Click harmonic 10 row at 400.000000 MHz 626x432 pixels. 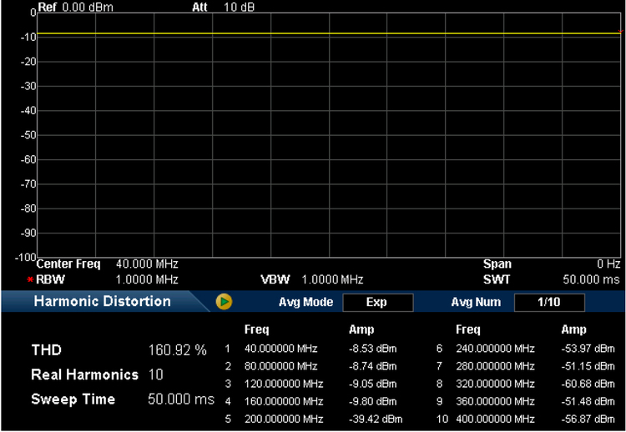click(x=495, y=418)
